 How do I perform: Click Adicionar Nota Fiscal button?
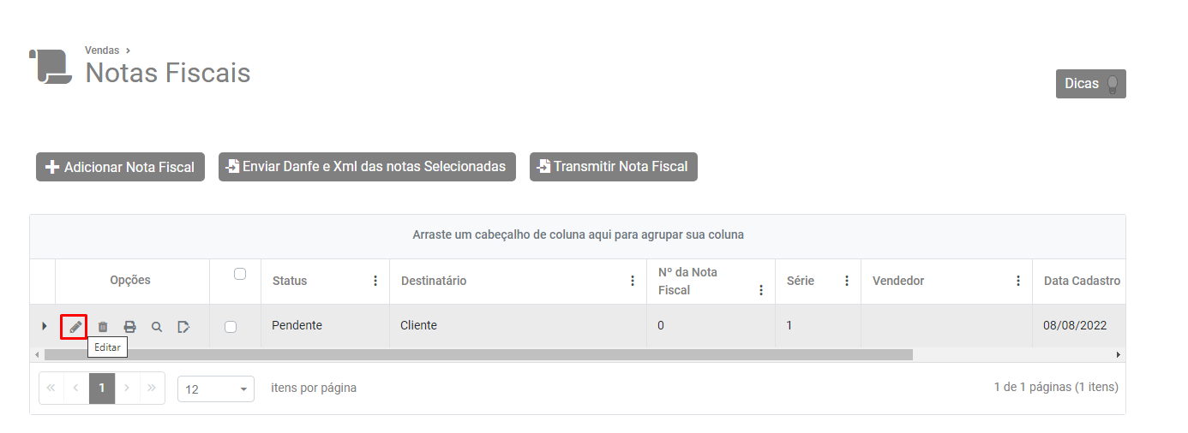(121, 167)
